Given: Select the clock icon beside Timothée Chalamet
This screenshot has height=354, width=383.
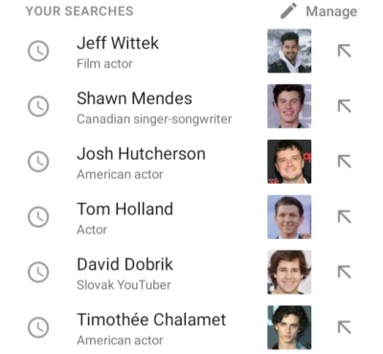Looking at the screenshot, I should point(38,327).
